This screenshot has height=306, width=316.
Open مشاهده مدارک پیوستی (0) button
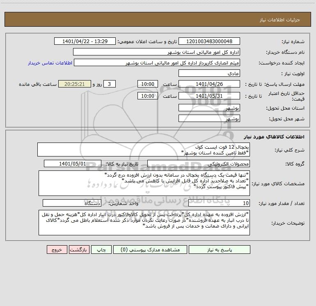150,249
